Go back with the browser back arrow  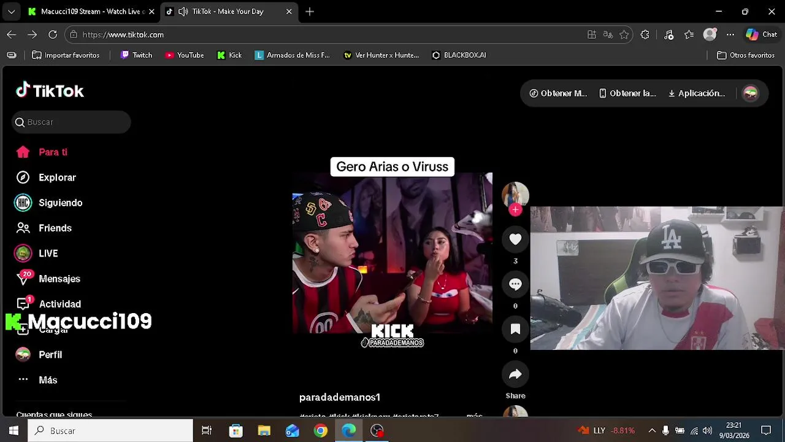(x=11, y=34)
